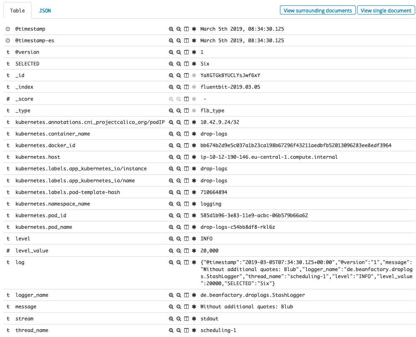Click the drop-logs-c54bb8df8-rkl6z pod name value
The height and width of the screenshot is (337, 416).
pos(238,227)
